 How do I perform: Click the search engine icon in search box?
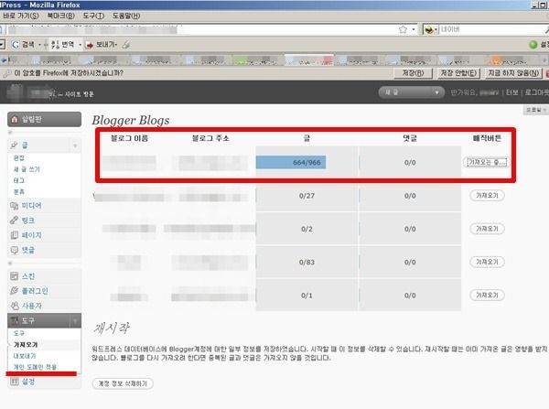click(x=428, y=30)
